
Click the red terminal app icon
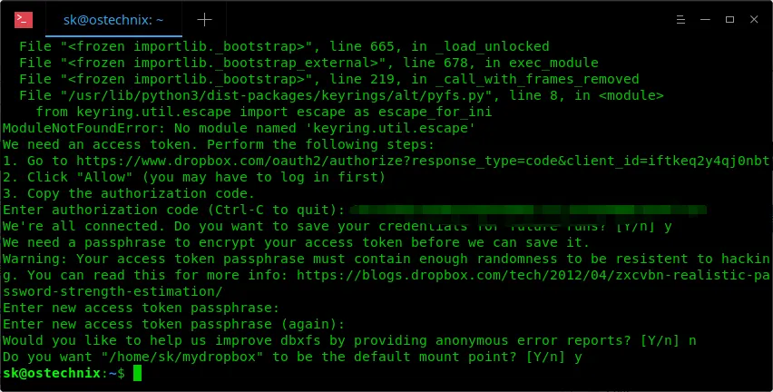(24, 19)
